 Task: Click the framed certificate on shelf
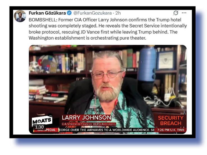166,60
